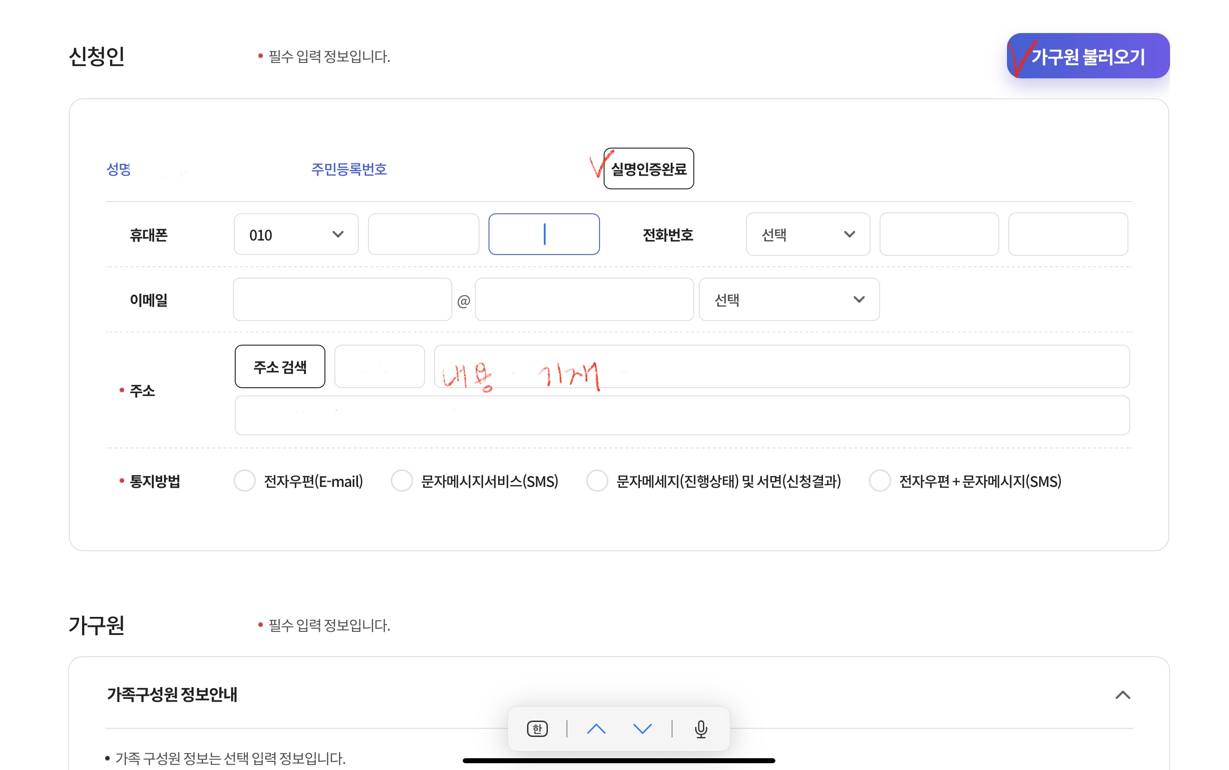Open the email domain 선택 dropdown

pyautogui.click(x=789, y=299)
